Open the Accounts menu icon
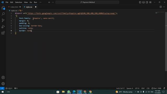167x94 pixels. pyautogui.click(x=3, y=78)
